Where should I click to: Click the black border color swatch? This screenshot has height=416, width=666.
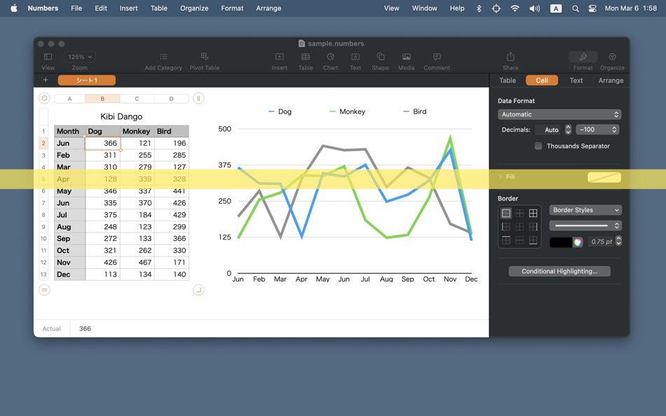click(561, 242)
